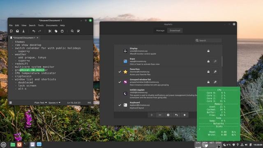Open the network applet in system tray
The height and width of the screenshot is (148, 263).
[x=242, y=145]
